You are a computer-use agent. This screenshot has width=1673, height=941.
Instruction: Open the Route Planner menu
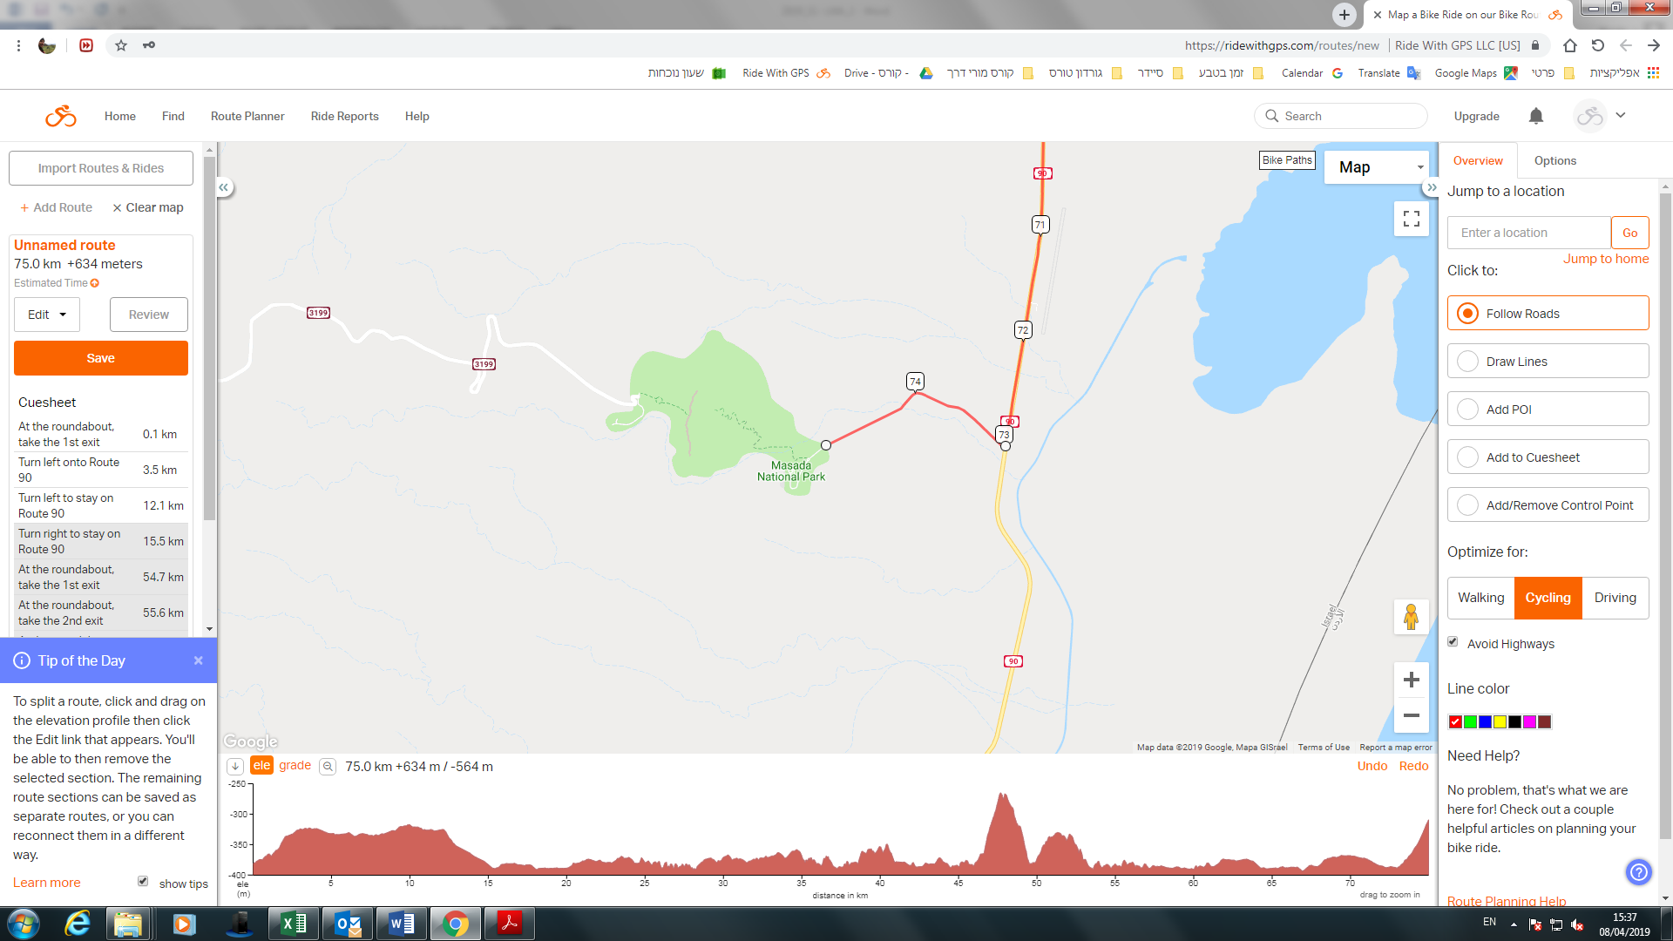point(247,116)
